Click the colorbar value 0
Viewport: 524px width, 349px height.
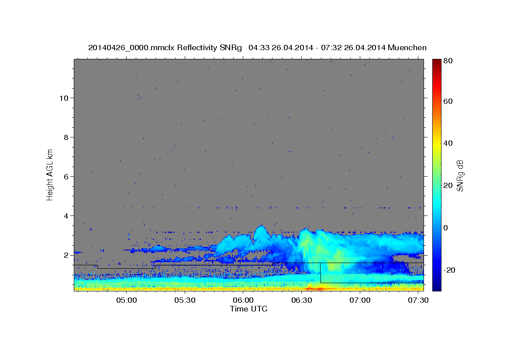(x=445, y=228)
